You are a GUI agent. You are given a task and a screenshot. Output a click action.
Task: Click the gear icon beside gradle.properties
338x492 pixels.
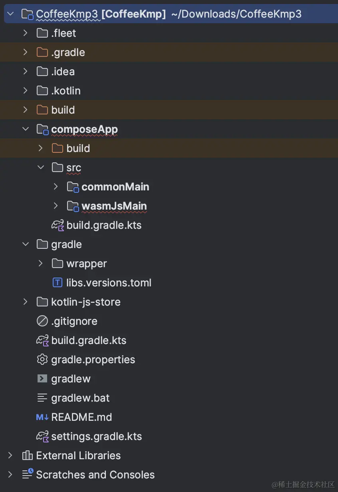(x=42, y=359)
